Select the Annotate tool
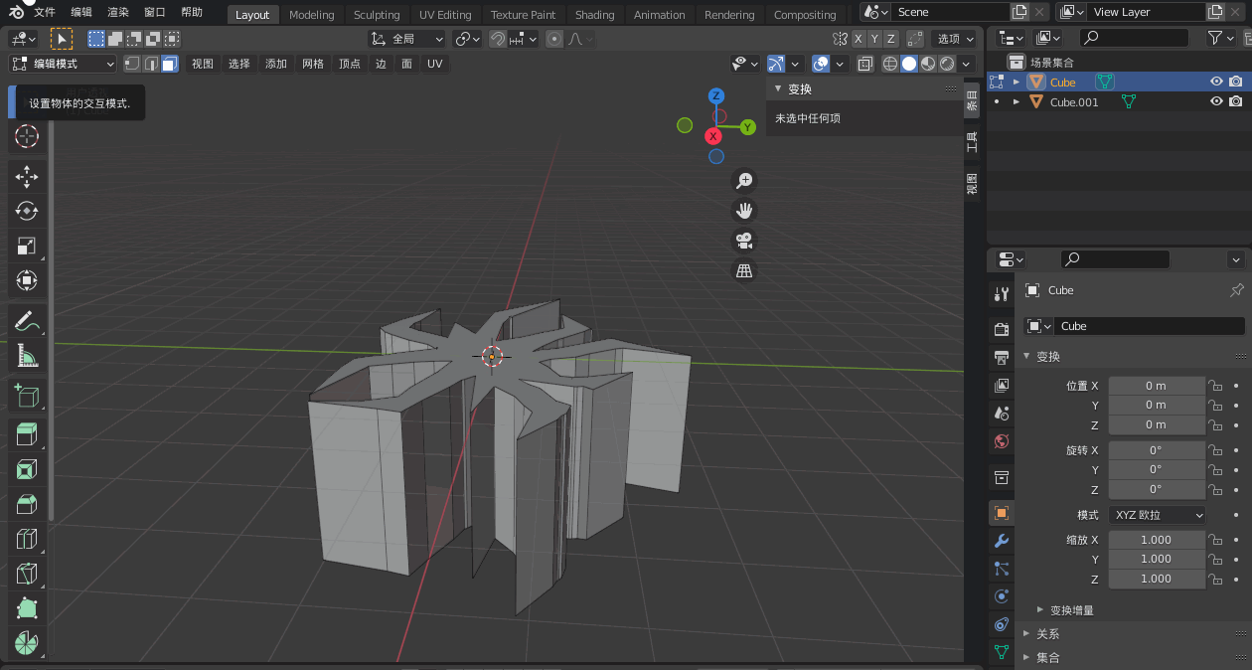Screen dimensions: 1252x670 [x=27, y=321]
